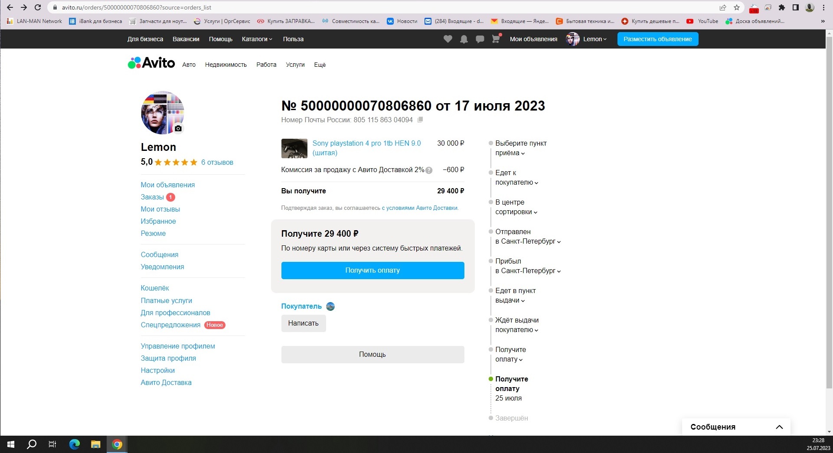Open browser extensions puzzle icon
Screen dimensions: 833x453
pyautogui.click(x=782, y=7)
